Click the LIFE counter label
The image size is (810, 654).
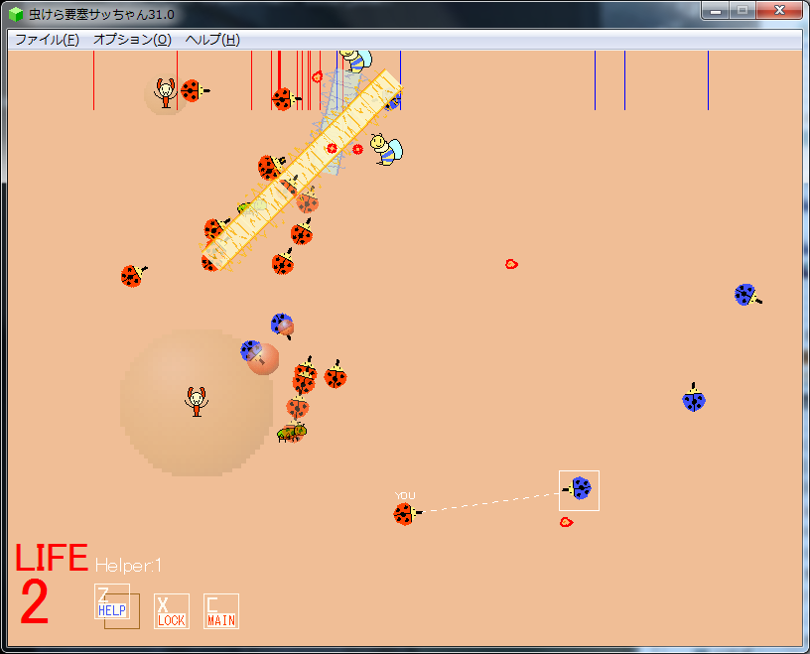tap(52, 558)
